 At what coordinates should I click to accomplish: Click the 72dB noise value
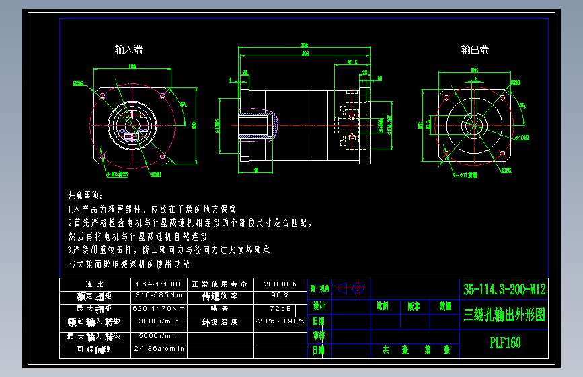[280, 309]
